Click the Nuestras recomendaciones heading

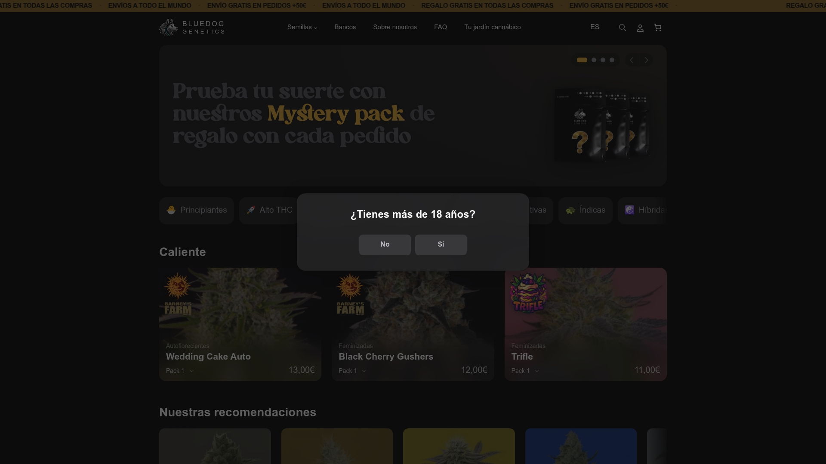tap(237, 412)
